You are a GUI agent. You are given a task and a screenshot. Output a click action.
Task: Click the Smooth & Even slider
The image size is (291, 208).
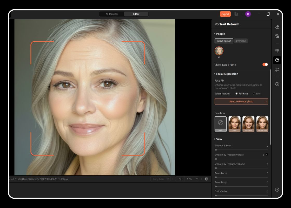coord(241,150)
